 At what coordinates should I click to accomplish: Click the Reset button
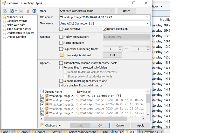pos(126,11)
